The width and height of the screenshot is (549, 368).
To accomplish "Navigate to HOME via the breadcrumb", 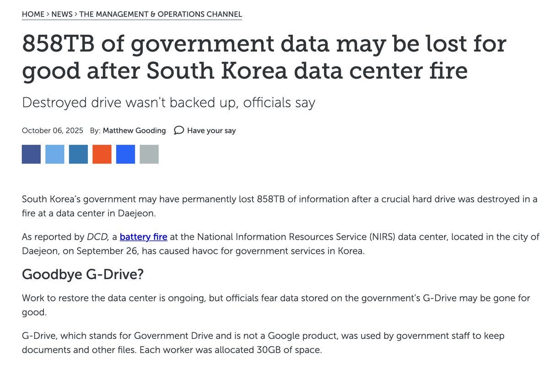I will pos(33,14).
